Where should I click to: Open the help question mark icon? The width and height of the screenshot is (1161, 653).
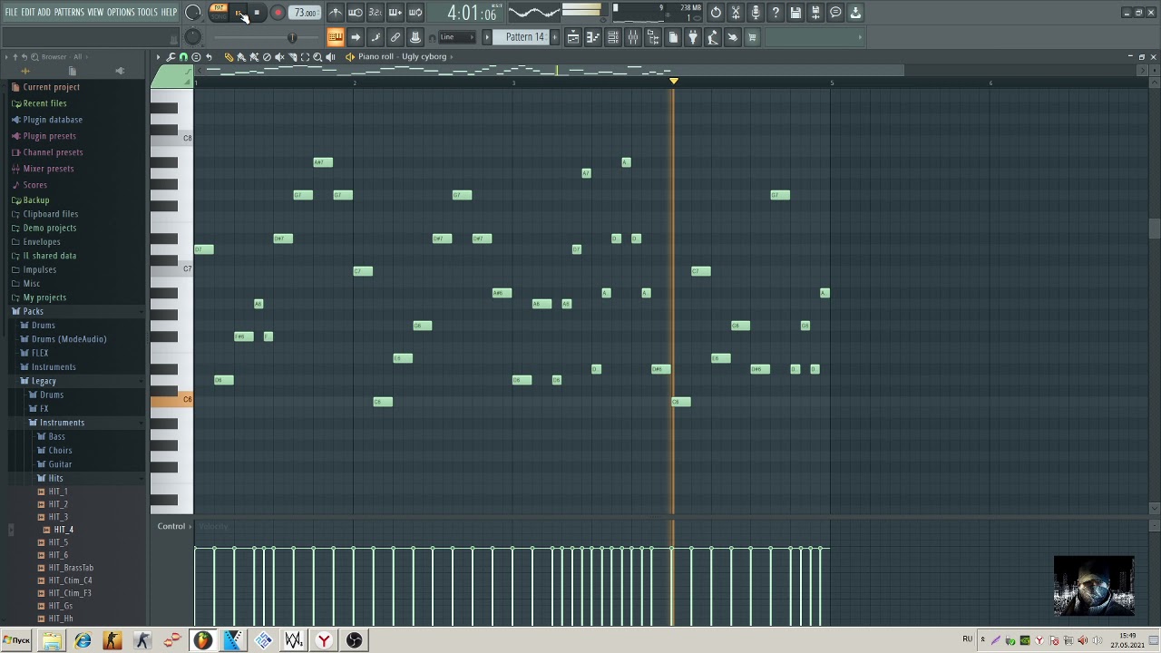point(776,13)
